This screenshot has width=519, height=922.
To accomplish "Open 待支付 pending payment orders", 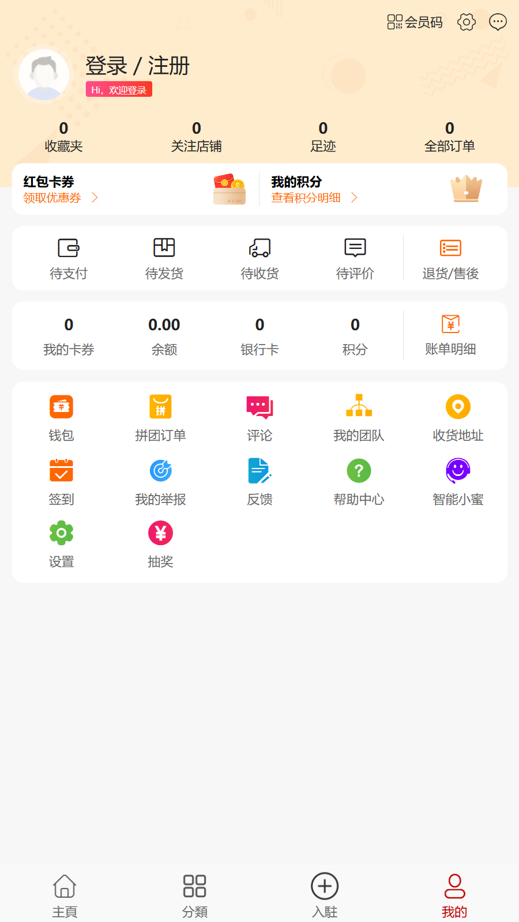I will pyautogui.click(x=69, y=259).
